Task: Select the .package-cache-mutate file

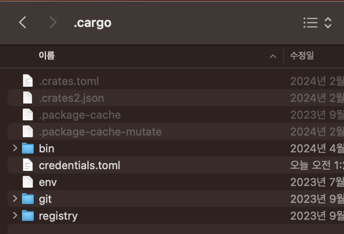Action: [100, 132]
